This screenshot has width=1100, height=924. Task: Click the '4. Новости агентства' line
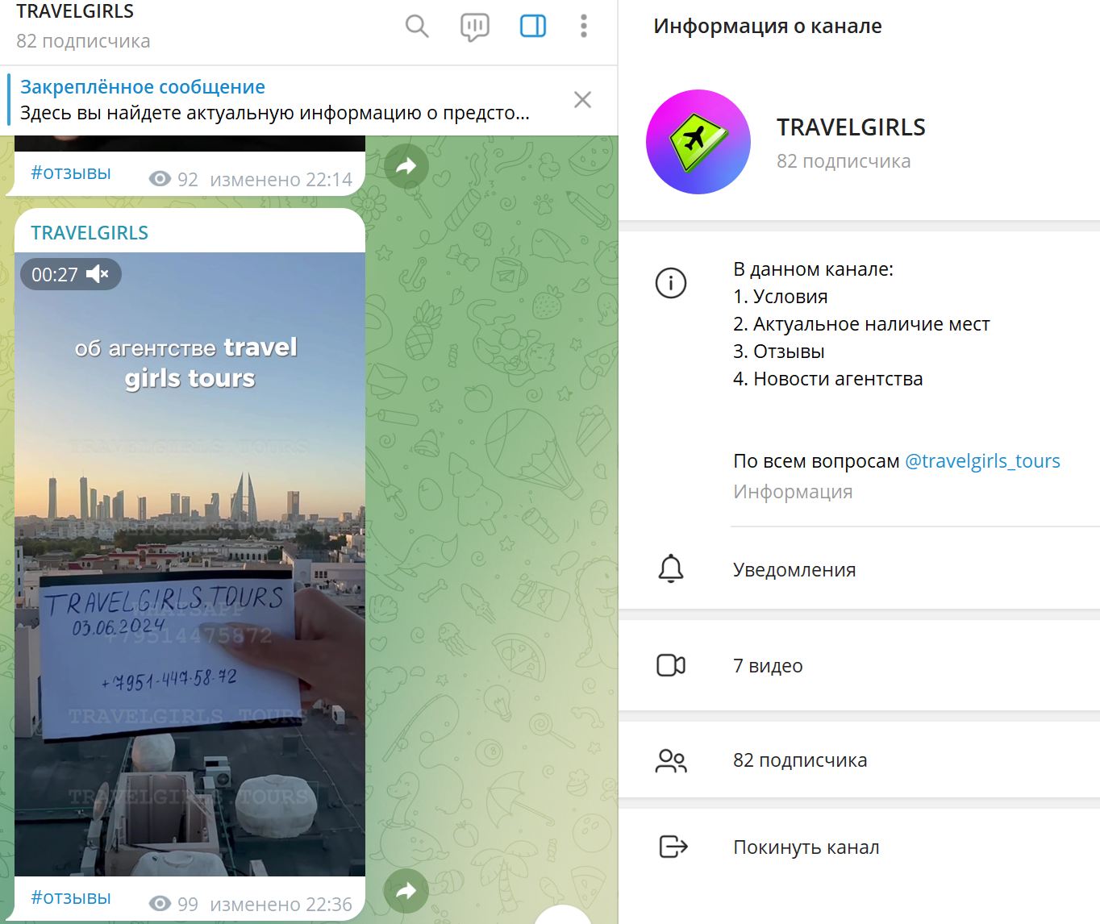coord(828,379)
